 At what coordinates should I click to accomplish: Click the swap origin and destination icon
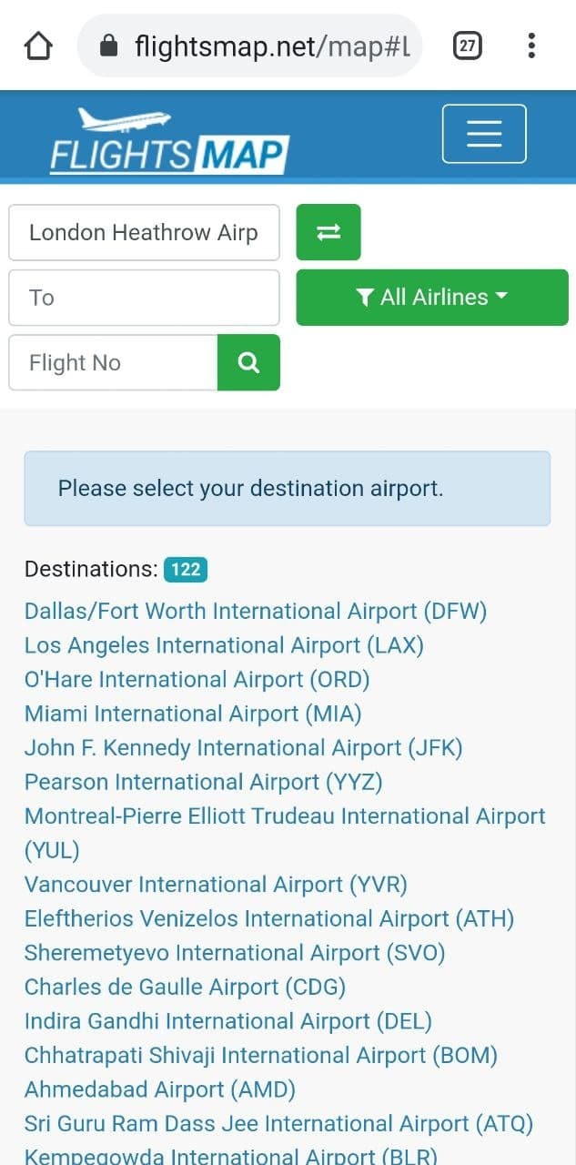coord(328,232)
